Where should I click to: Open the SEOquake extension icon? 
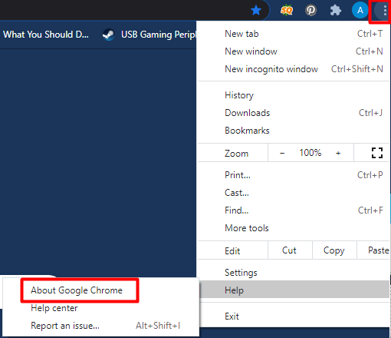pyautogui.click(x=287, y=11)
